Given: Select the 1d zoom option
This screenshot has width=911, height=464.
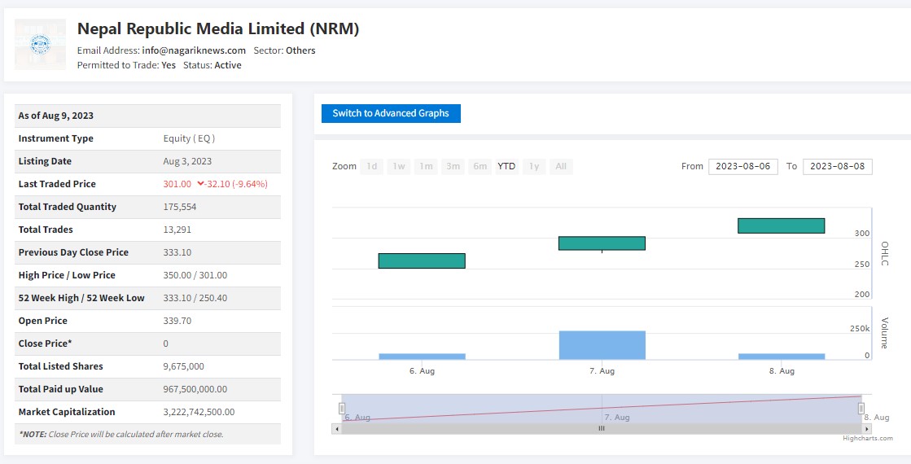Looking at the screenshot, I should pyautogui.click(x=371, y=166).
